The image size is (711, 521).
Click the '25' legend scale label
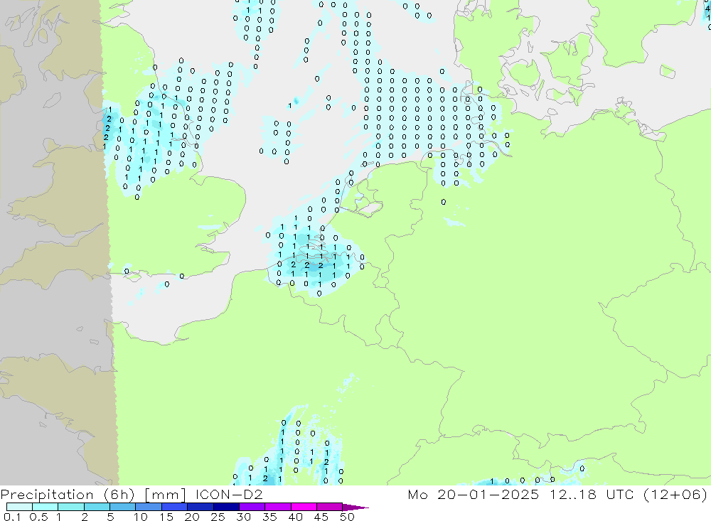[218, 517]
